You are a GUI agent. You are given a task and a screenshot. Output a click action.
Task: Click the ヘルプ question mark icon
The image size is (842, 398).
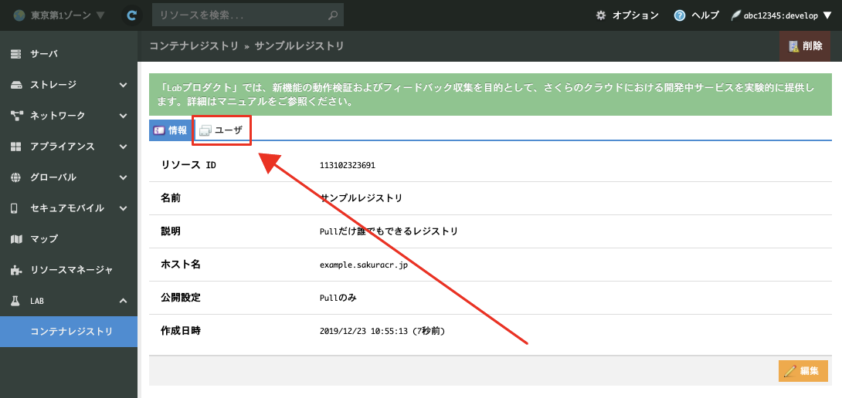pos(680,15)
